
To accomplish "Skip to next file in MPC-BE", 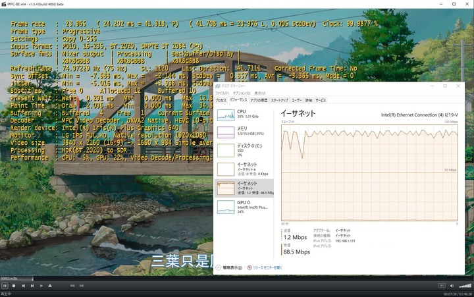I will (x=32, y=286).
